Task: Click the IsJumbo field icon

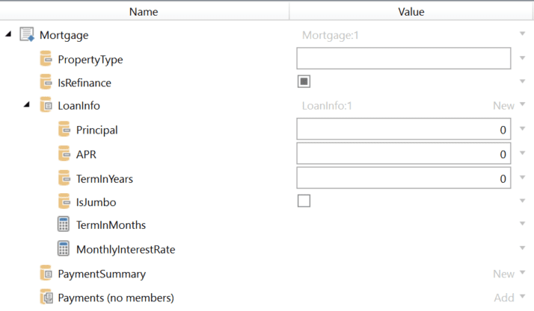Action: (x=64, y=201)
